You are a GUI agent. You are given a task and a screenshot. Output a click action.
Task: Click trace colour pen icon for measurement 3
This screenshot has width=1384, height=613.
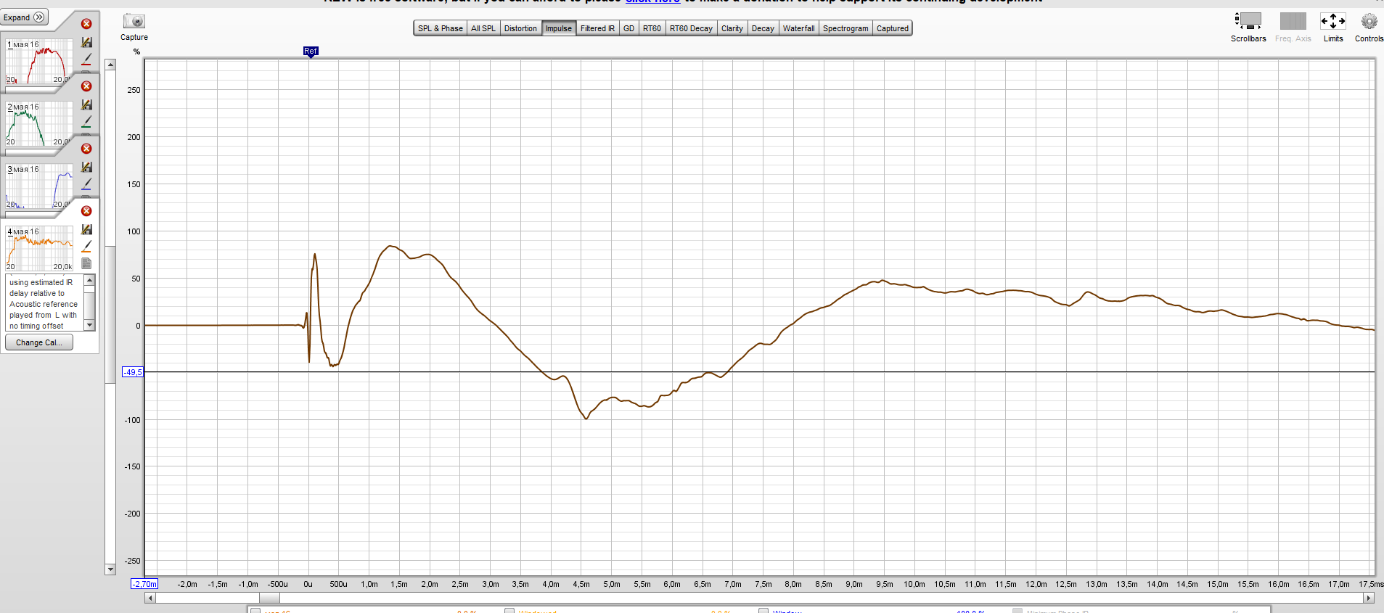[86, 184]
